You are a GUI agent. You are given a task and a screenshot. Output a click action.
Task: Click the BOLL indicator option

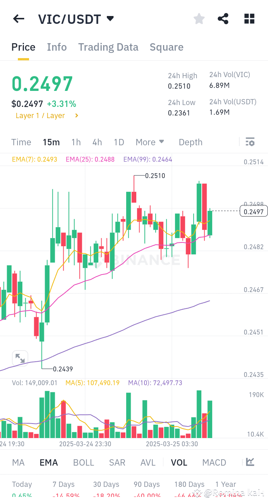click(83, 462)
